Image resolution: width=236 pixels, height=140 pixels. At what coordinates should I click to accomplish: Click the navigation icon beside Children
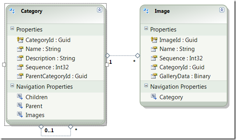(x=20, y=97)
